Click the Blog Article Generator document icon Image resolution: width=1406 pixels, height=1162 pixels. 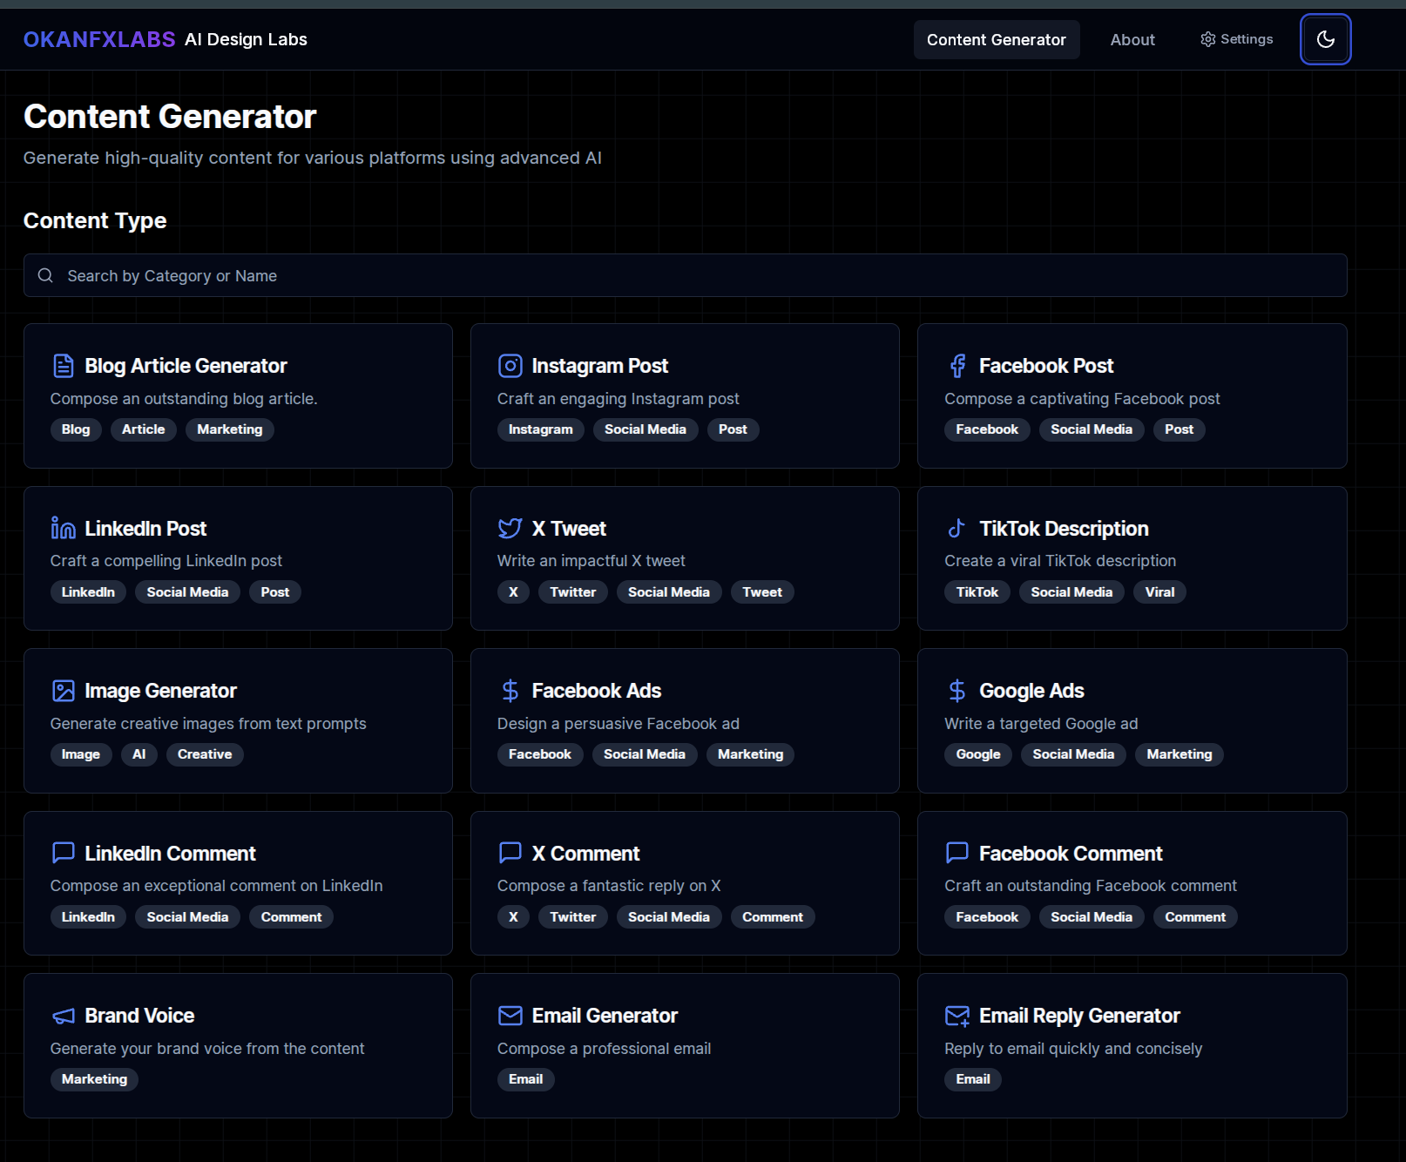pyautogui.click(x=63, y=366)
